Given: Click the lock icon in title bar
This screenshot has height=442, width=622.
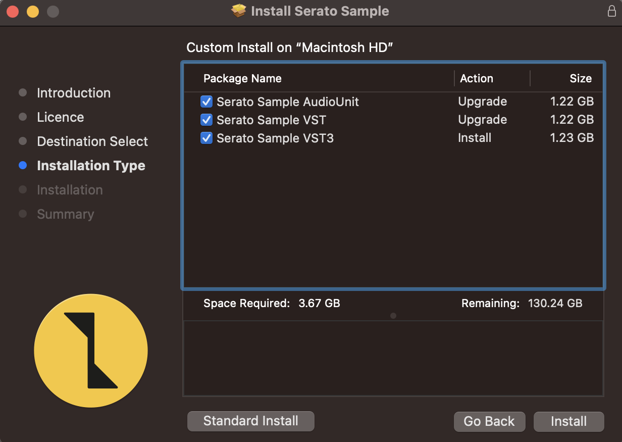Looking at the screenshot, I should (x=611, y=11).
